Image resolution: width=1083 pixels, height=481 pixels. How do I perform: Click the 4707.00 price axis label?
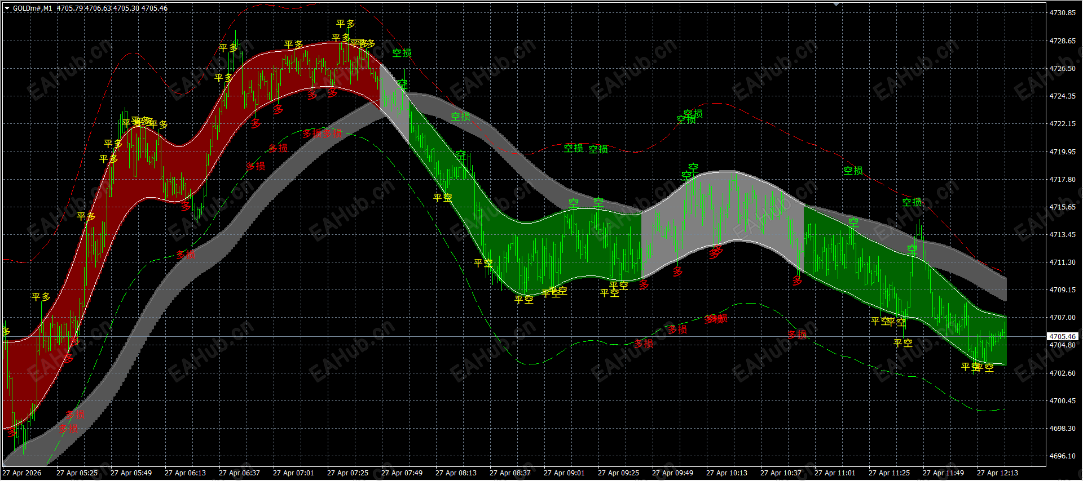tap(1062, 317)
